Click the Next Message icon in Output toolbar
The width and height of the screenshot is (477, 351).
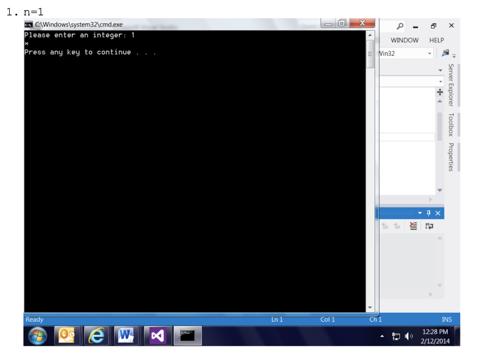397,226
